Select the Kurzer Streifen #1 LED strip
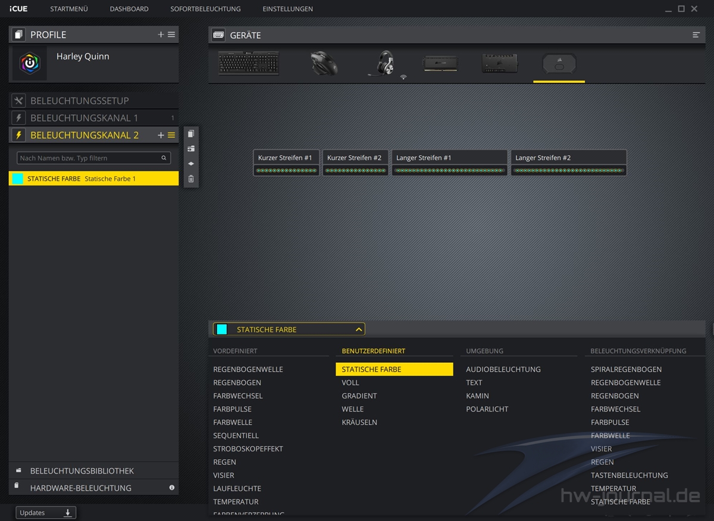Screen dimensions: 714x521 click(x=286, y=163)
